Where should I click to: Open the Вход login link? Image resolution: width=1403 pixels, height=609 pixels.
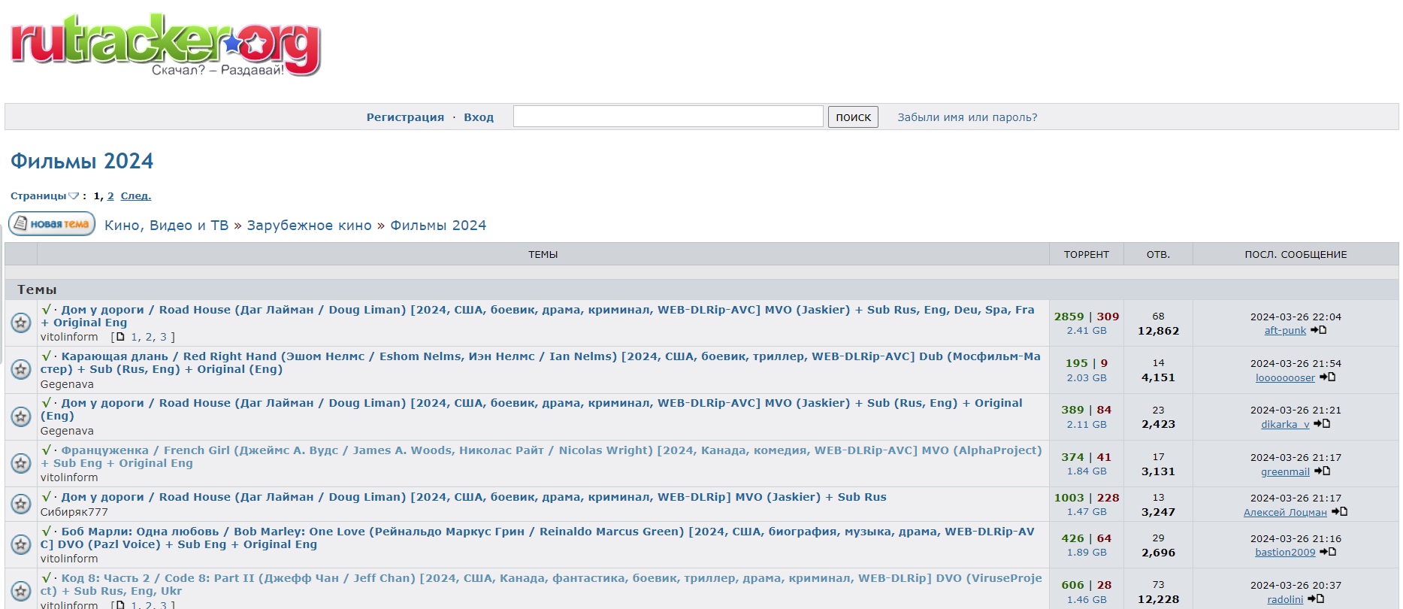click(x=479, y=117)
